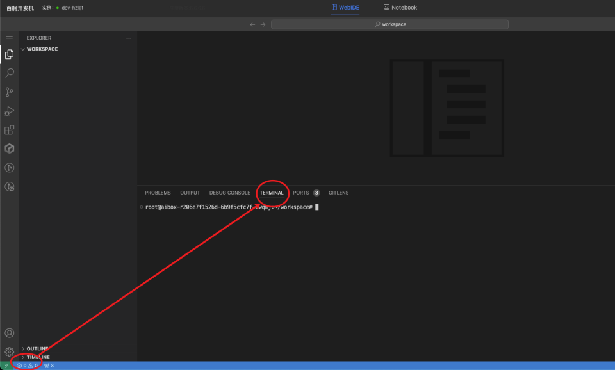Open the Explorer view in activity bar
The height and width of the screenshot is (370, 615).
[x=10, y=54]
